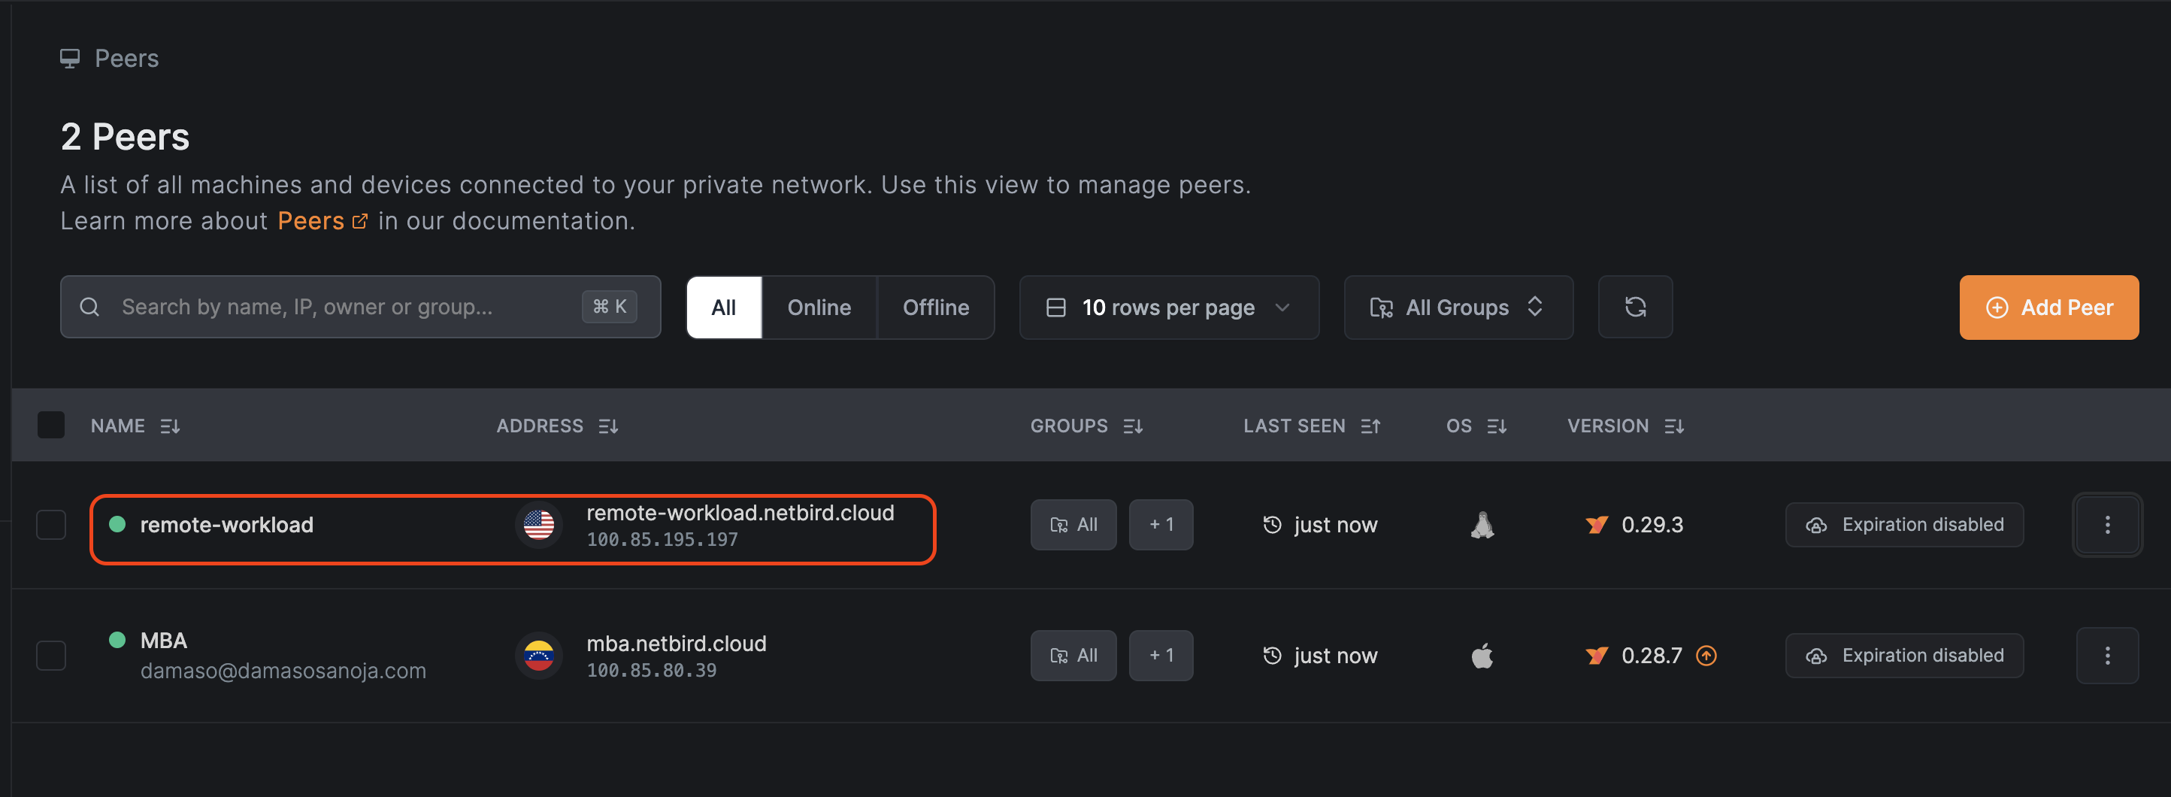
Task: Click inside the peer search field
Action: (x=337, y=307)
